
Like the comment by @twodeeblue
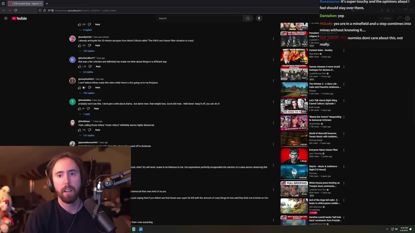point(79,109)
